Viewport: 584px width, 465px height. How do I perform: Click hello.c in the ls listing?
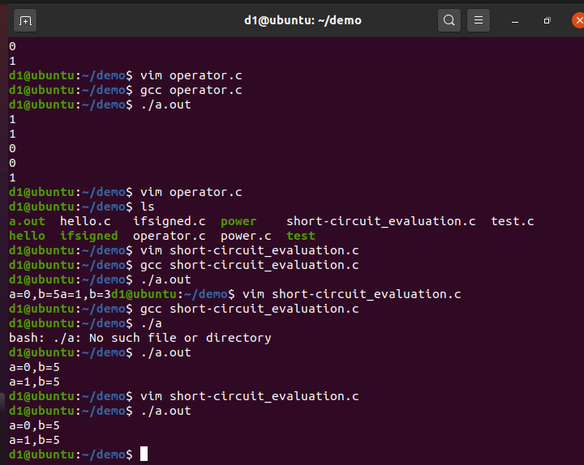pos(85,221)
